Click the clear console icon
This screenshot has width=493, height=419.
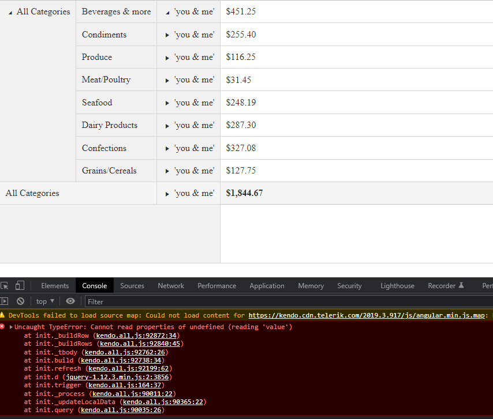(20, 301)
